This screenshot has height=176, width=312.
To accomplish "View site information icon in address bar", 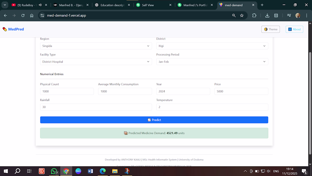I will coord(42,15).
